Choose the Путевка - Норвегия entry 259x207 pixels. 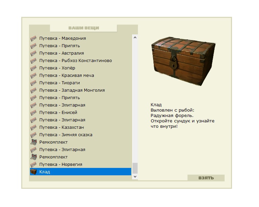[81, 165]
